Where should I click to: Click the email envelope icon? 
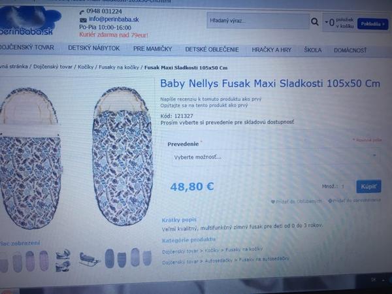point(83,20)
